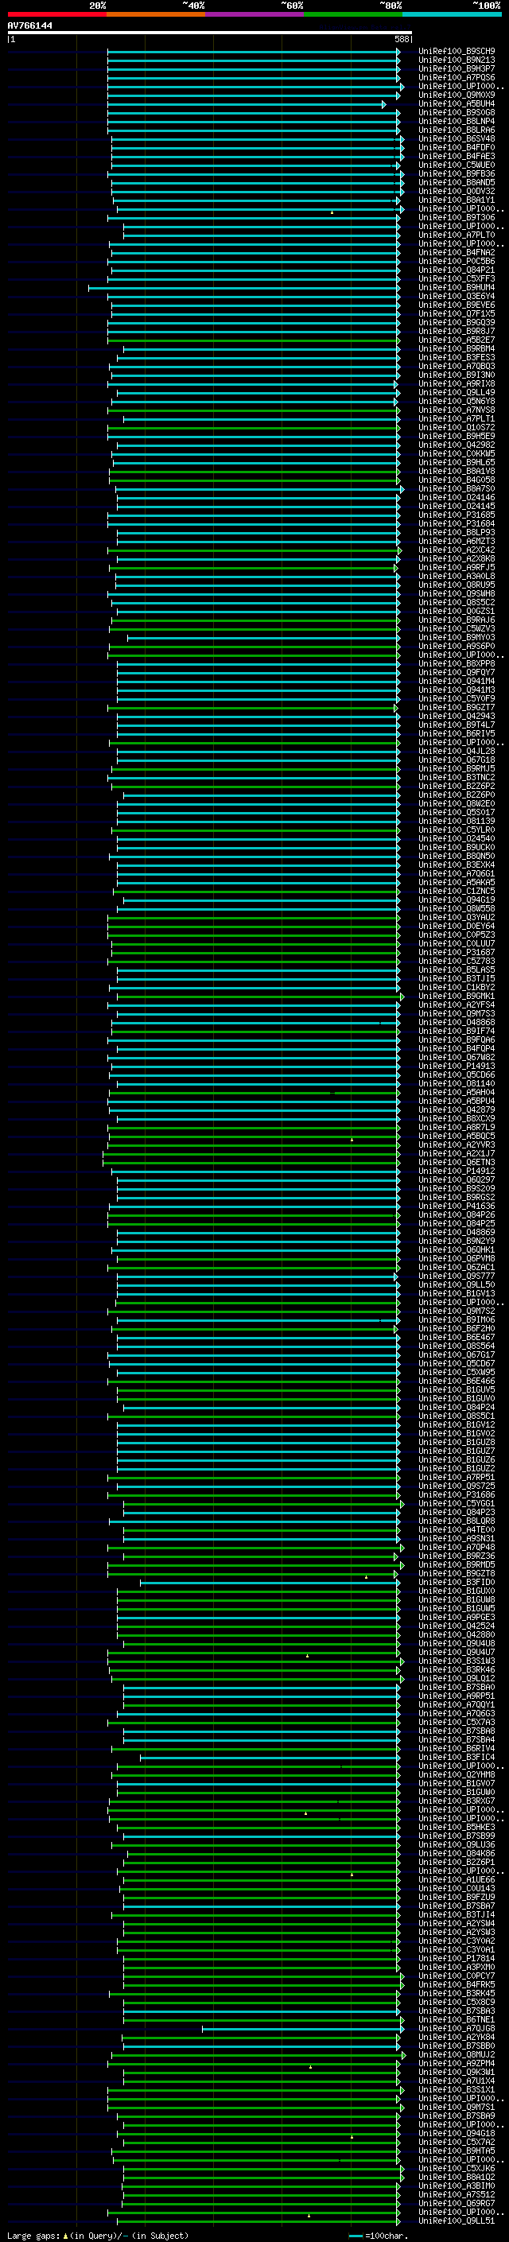Select hit label UniRef100_B9GQ39
Image resolution: width=509 pixels, height=2242 pixels.
coord(457,323)
